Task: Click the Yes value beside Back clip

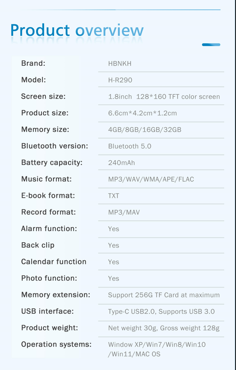Action: coord(114,245)
